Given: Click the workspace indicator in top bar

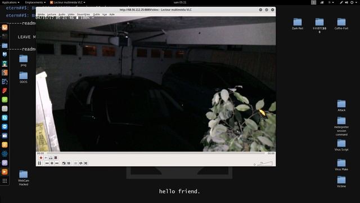Looking at the screenshot, I should (314, 2).
